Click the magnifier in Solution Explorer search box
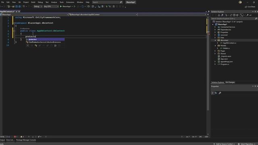 256,19
